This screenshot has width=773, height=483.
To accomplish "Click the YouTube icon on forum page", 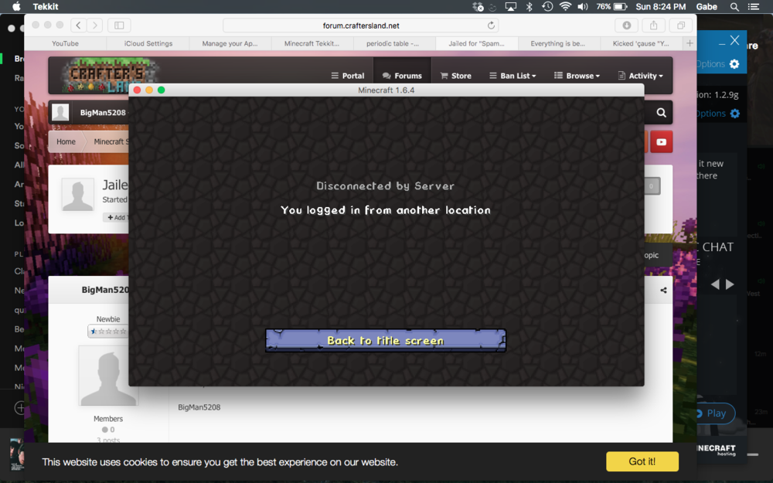I will pos(661,141).
